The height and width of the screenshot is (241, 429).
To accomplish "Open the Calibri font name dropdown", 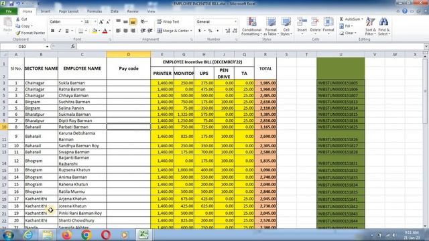I will point(82,21).
